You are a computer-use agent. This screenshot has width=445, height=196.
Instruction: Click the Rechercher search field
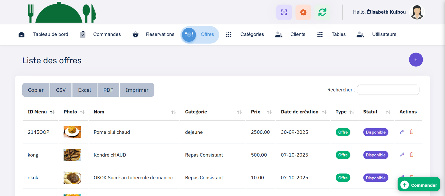click(388, 90)
